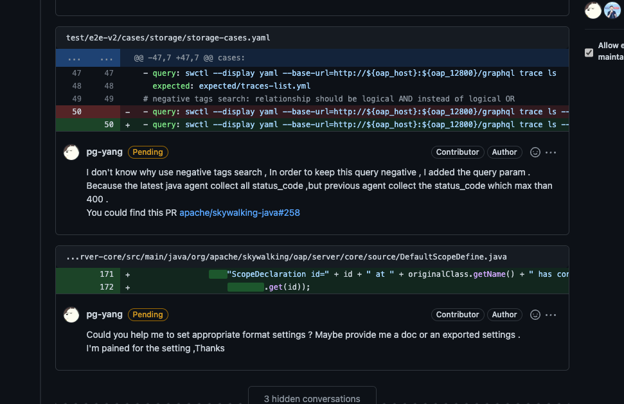Expand the 3 hidden conversations
This screenshot has height=404, width=624.
tap(312, 398)
